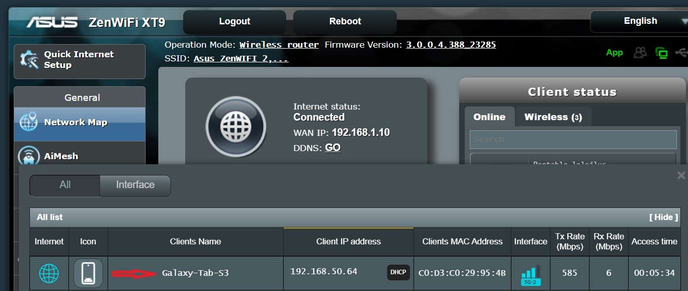The image size is (688, 291).
Task: Click access time 00:05:34
Action: [655, 273]
